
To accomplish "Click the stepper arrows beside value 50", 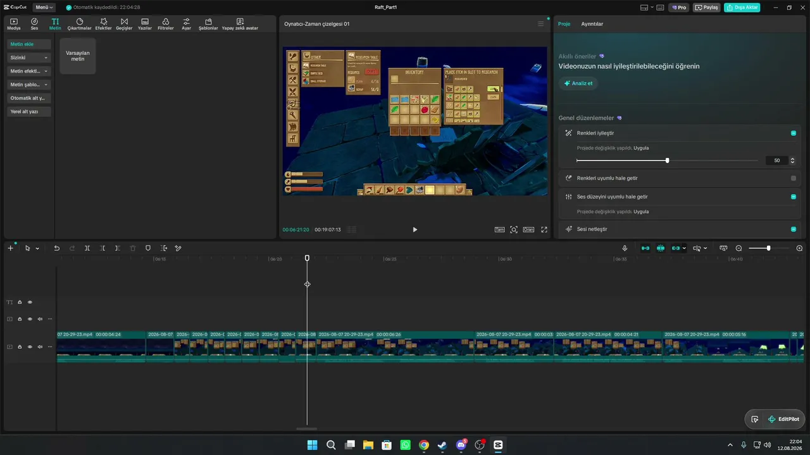I will 792,161.
